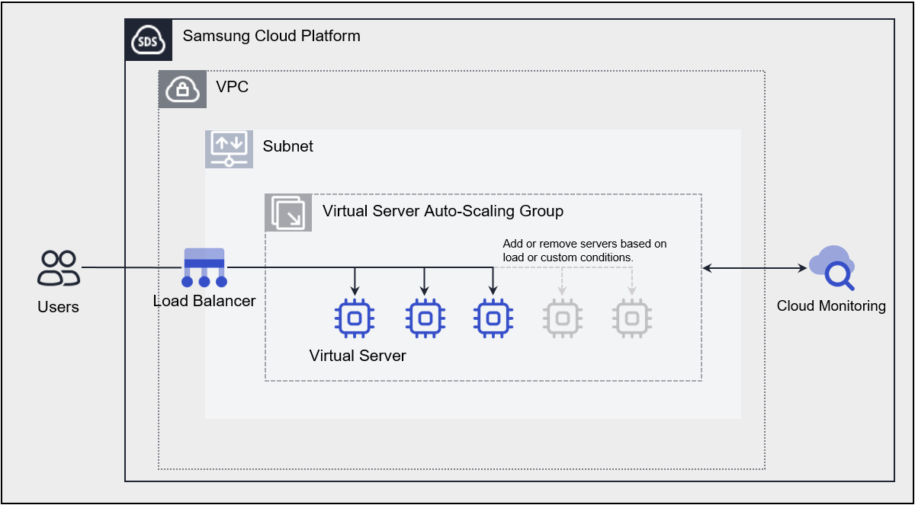
Task: Click the first gray inactive server chip
Action: point(562,318)
